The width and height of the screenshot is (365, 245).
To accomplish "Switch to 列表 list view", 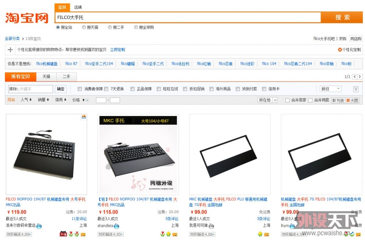I will (x=338, y=100).
